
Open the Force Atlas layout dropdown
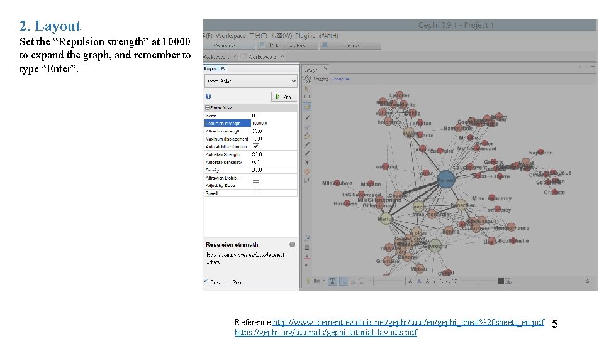pos(251,81)
